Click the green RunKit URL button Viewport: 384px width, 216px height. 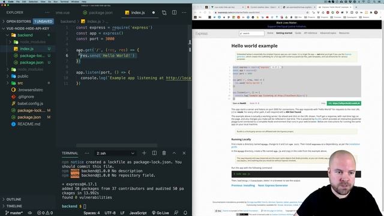point(344,103)
